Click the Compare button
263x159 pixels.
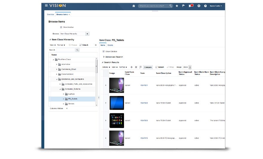(x=148, y=67)
